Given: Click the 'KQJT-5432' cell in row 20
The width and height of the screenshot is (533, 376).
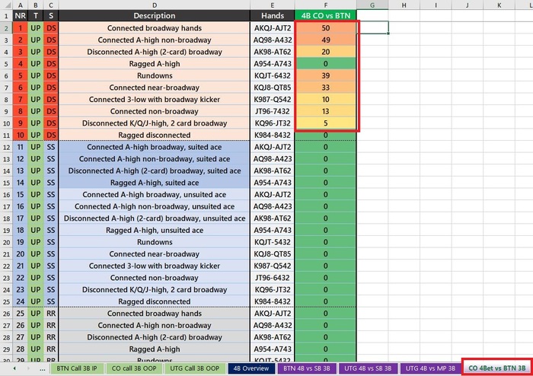Looking at the screenshot, I should tap(273, 242).
